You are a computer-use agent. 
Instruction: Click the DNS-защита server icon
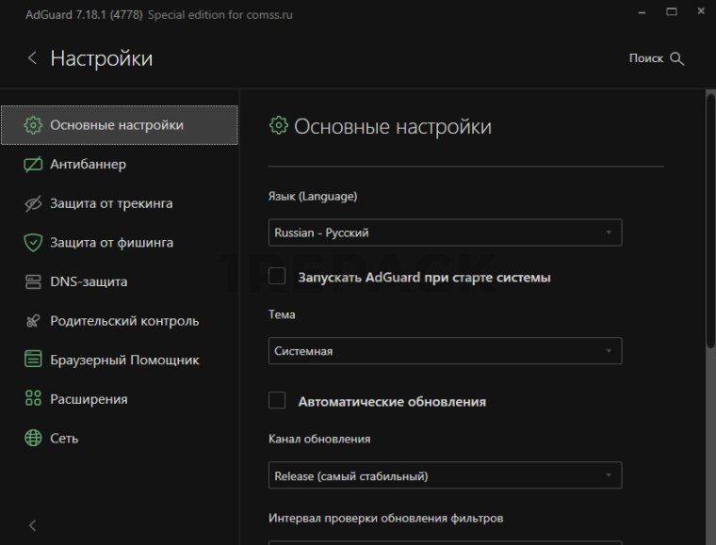coord(33,281)
